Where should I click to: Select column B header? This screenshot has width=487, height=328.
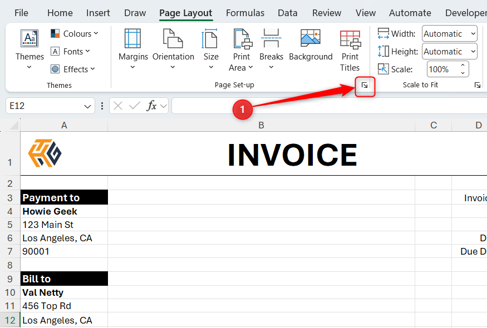click(261, 125)
